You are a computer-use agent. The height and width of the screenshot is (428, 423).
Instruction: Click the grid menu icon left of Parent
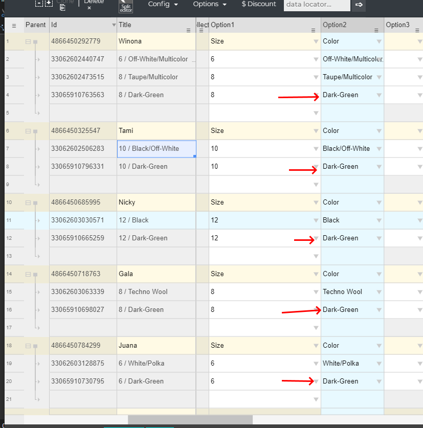(14, 25)
